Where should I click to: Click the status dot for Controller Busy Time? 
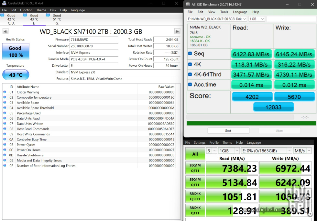point(5,139)
